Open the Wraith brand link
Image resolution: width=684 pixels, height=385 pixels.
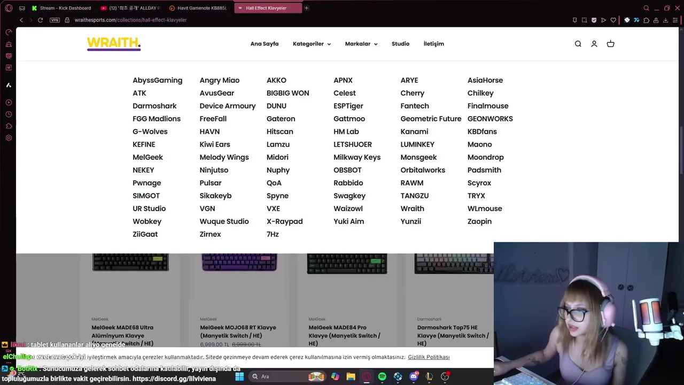click(413, 209)
